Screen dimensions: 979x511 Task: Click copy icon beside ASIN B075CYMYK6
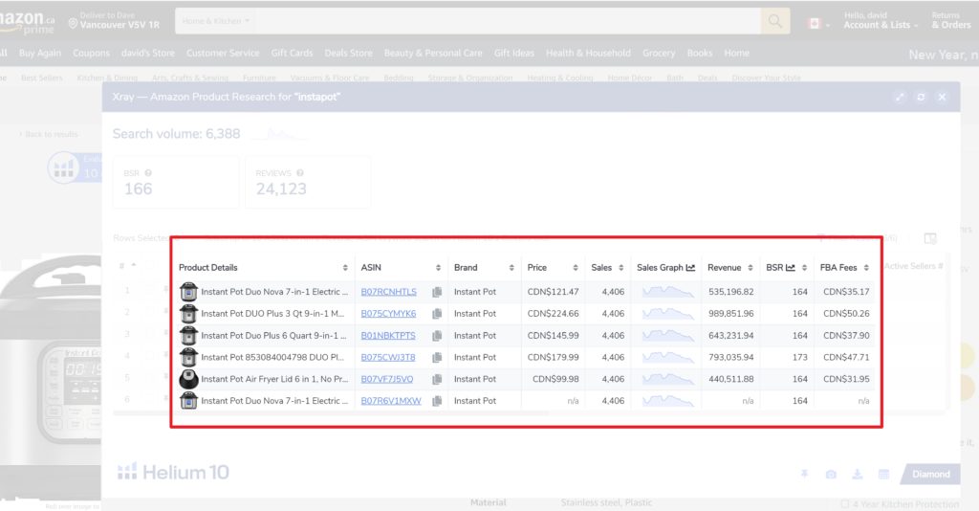[437, 314]
